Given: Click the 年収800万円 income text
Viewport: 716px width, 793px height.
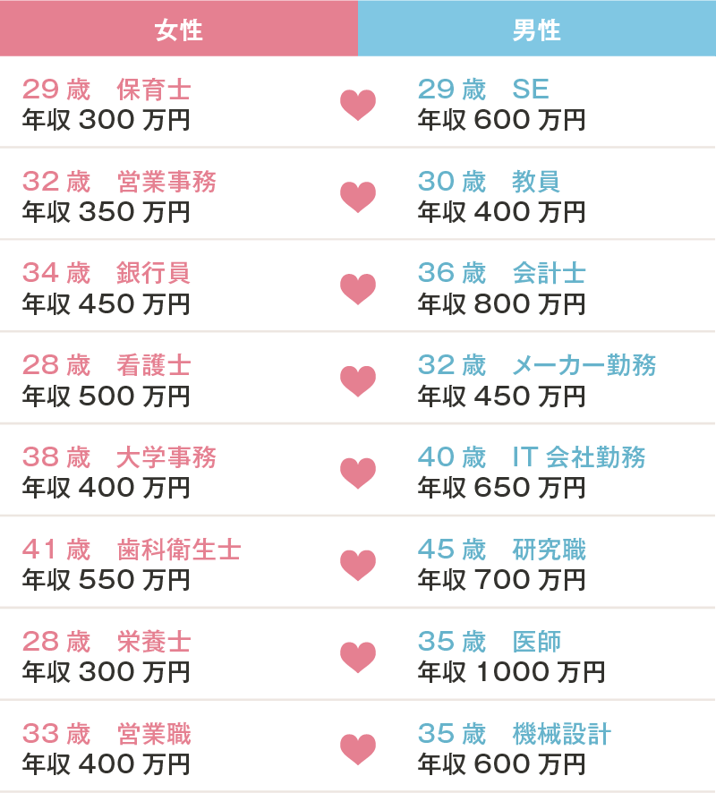Looking at the screenshot, I should point(501,304).
